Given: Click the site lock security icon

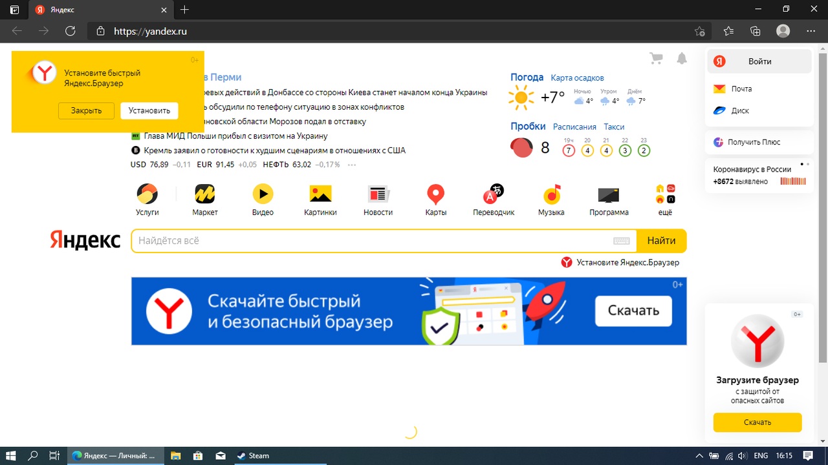Looking at the screenshot, I should [100, 31].
